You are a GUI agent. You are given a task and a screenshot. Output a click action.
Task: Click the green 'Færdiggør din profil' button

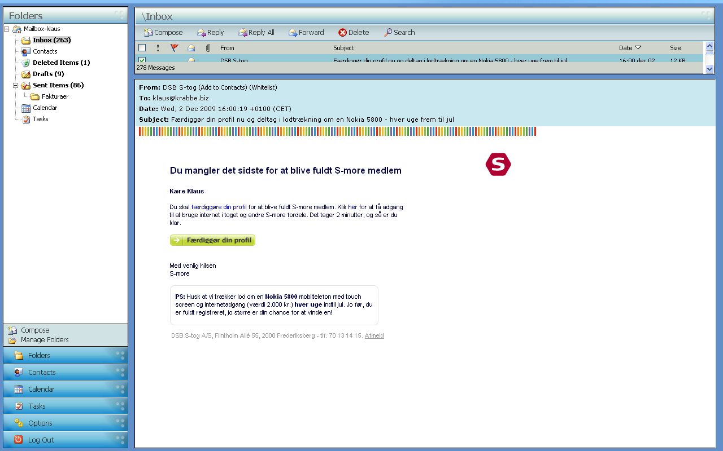[212, 240]
